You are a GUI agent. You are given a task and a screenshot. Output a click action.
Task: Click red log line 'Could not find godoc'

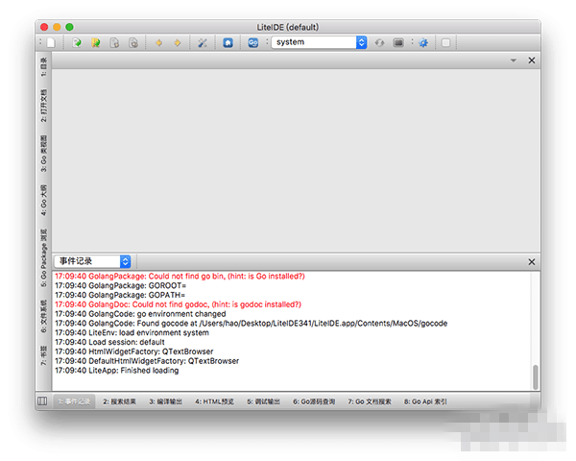pyautogui.click(x=178, y=304)
